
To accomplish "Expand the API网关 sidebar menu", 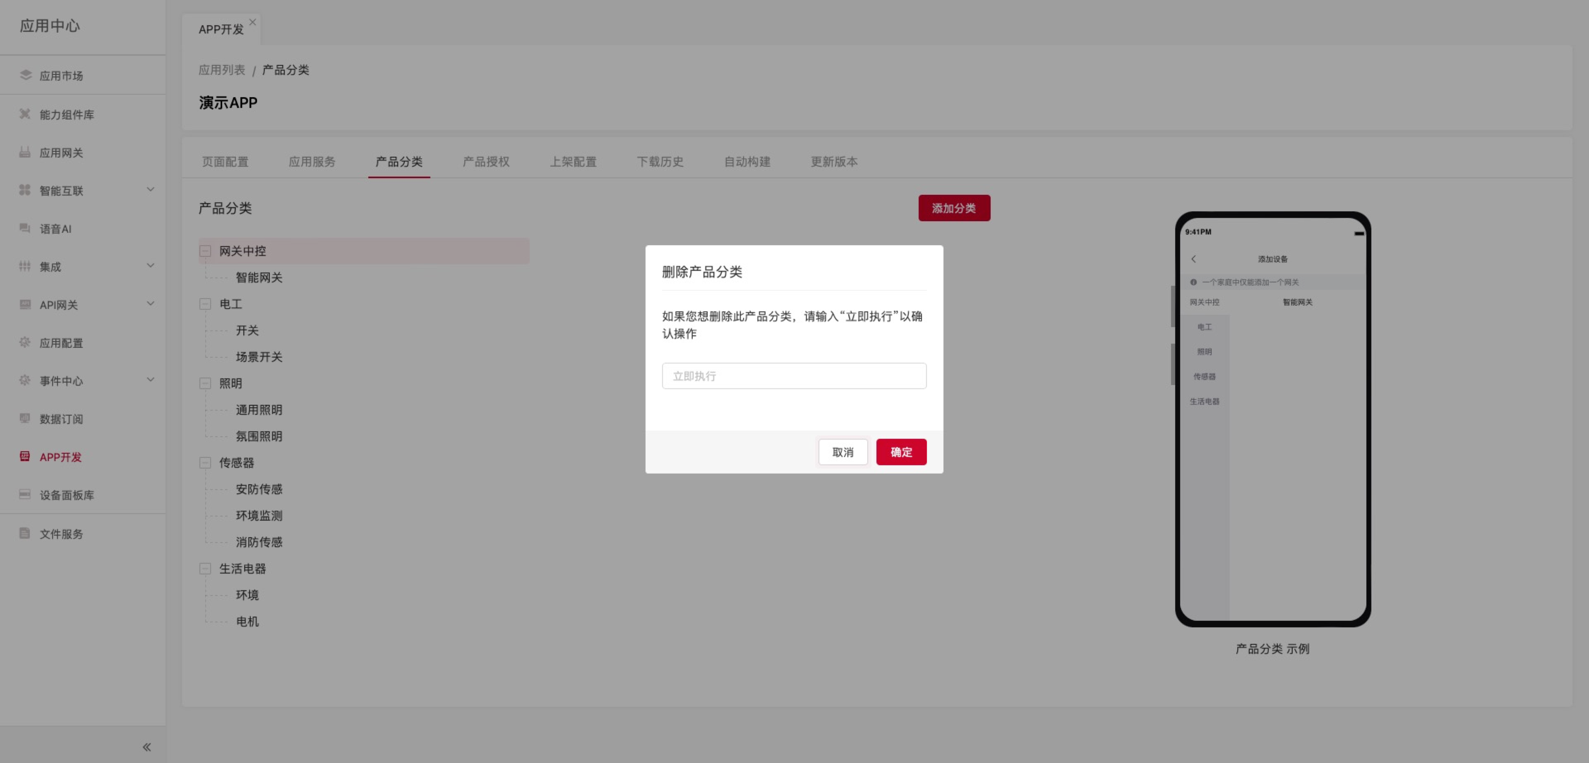I will coord(151,304).
